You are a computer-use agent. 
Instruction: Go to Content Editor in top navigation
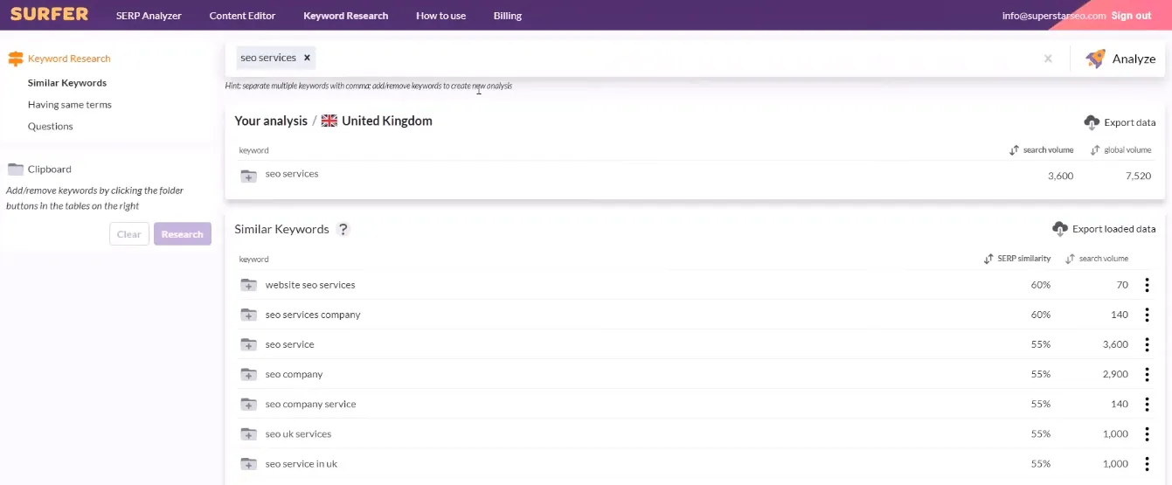pos(242,16)
